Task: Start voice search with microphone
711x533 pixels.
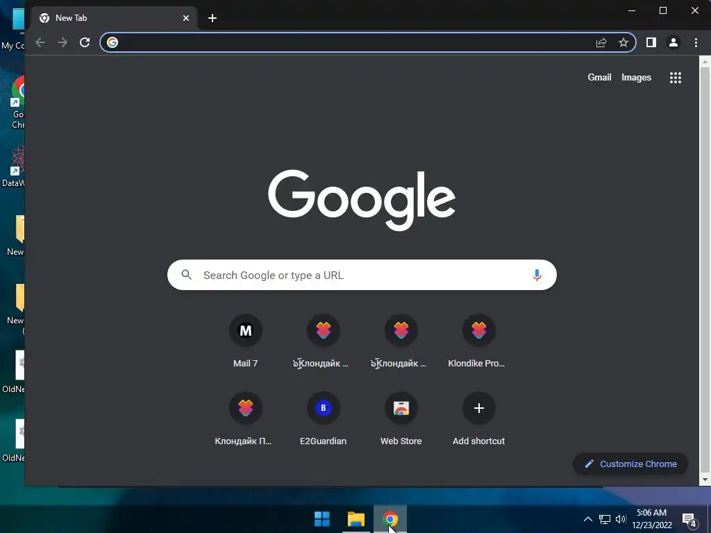Action: 537,275
